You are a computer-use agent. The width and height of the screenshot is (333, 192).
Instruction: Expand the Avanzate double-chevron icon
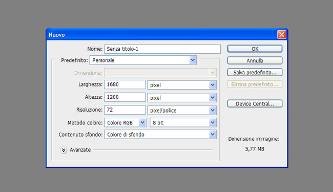click(x=64, y=150)
